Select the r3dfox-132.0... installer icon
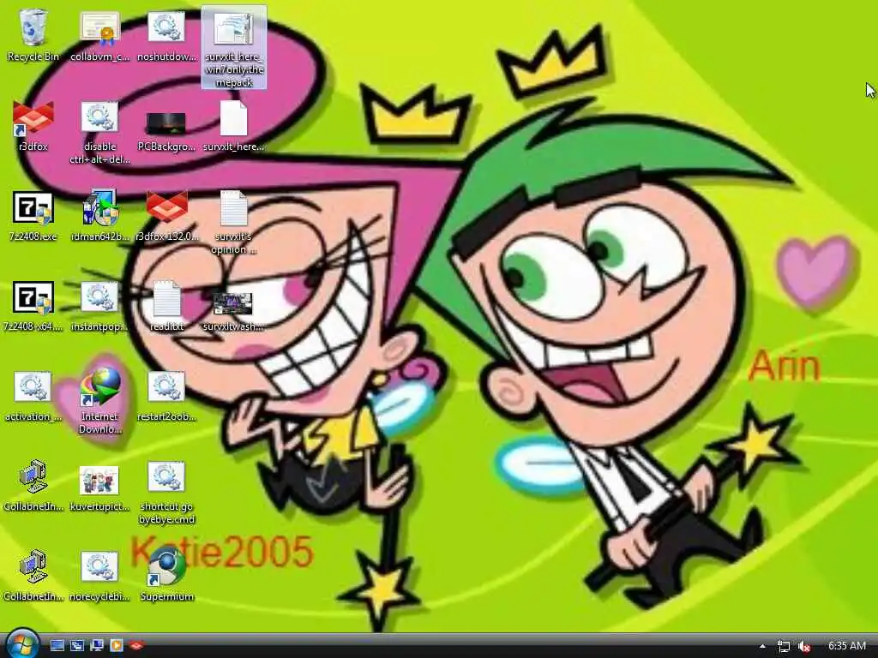The image size is (878, 658). click(166, 215)
